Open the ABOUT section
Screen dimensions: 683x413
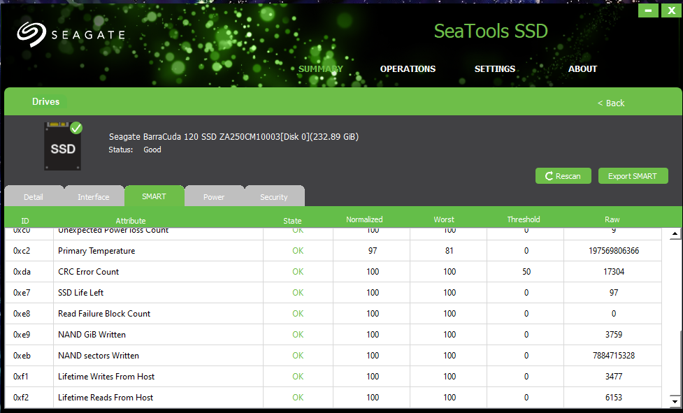click(x=582, y=68)
